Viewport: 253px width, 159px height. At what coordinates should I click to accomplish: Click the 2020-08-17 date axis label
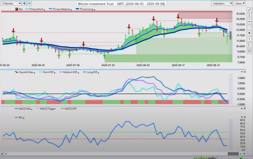tap(178, 65)
